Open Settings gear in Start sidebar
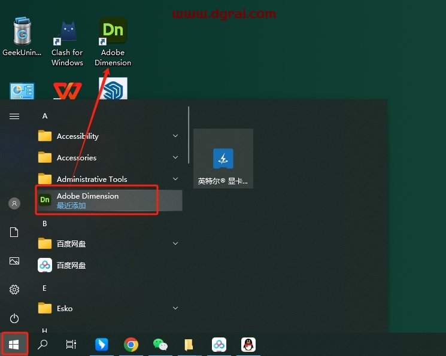Image resolution: width=446 pixels, height=356 pixels. click(x=14, y=290)
